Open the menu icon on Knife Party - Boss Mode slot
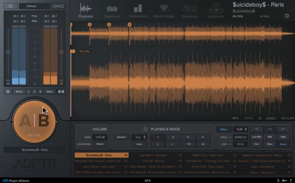The height and width of the screenshot is (183, 295). tap(235, 167)
